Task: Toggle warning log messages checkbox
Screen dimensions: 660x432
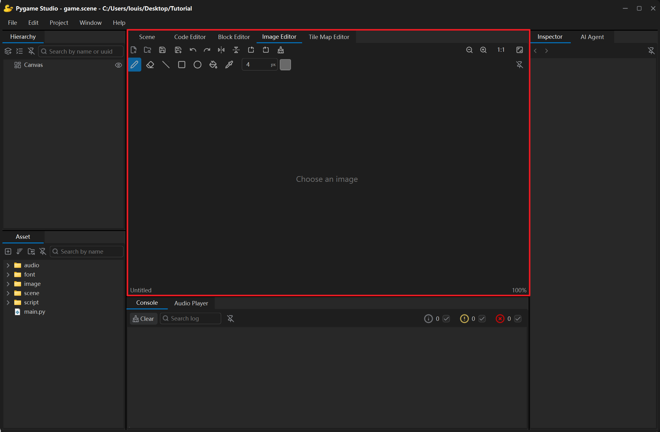Action: (482, 319)
